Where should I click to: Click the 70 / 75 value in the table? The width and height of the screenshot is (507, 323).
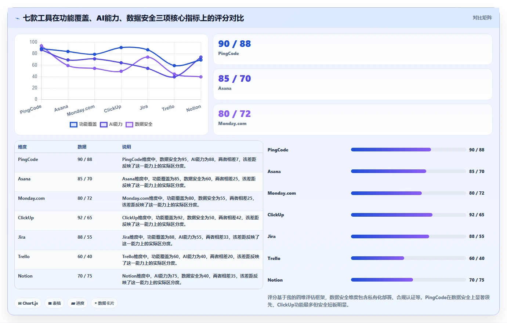85,276
